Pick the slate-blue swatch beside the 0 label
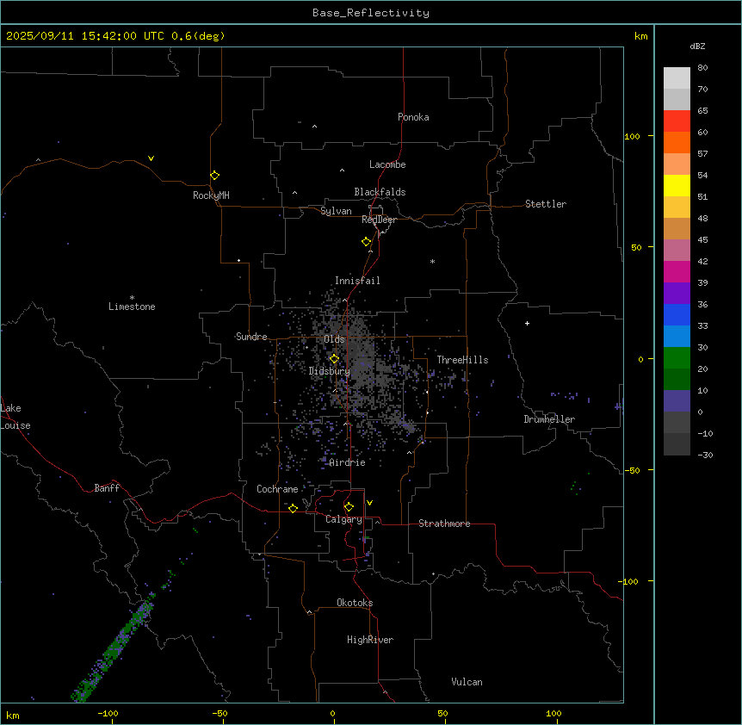 pos(677,401)
